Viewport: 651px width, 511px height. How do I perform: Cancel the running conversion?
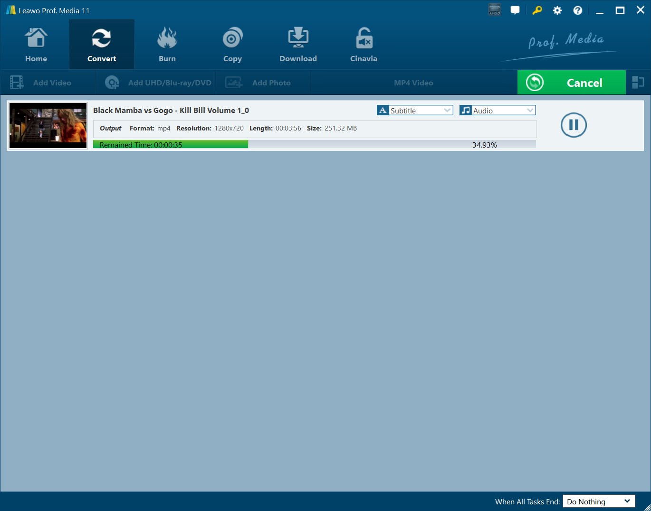[572, 83]
